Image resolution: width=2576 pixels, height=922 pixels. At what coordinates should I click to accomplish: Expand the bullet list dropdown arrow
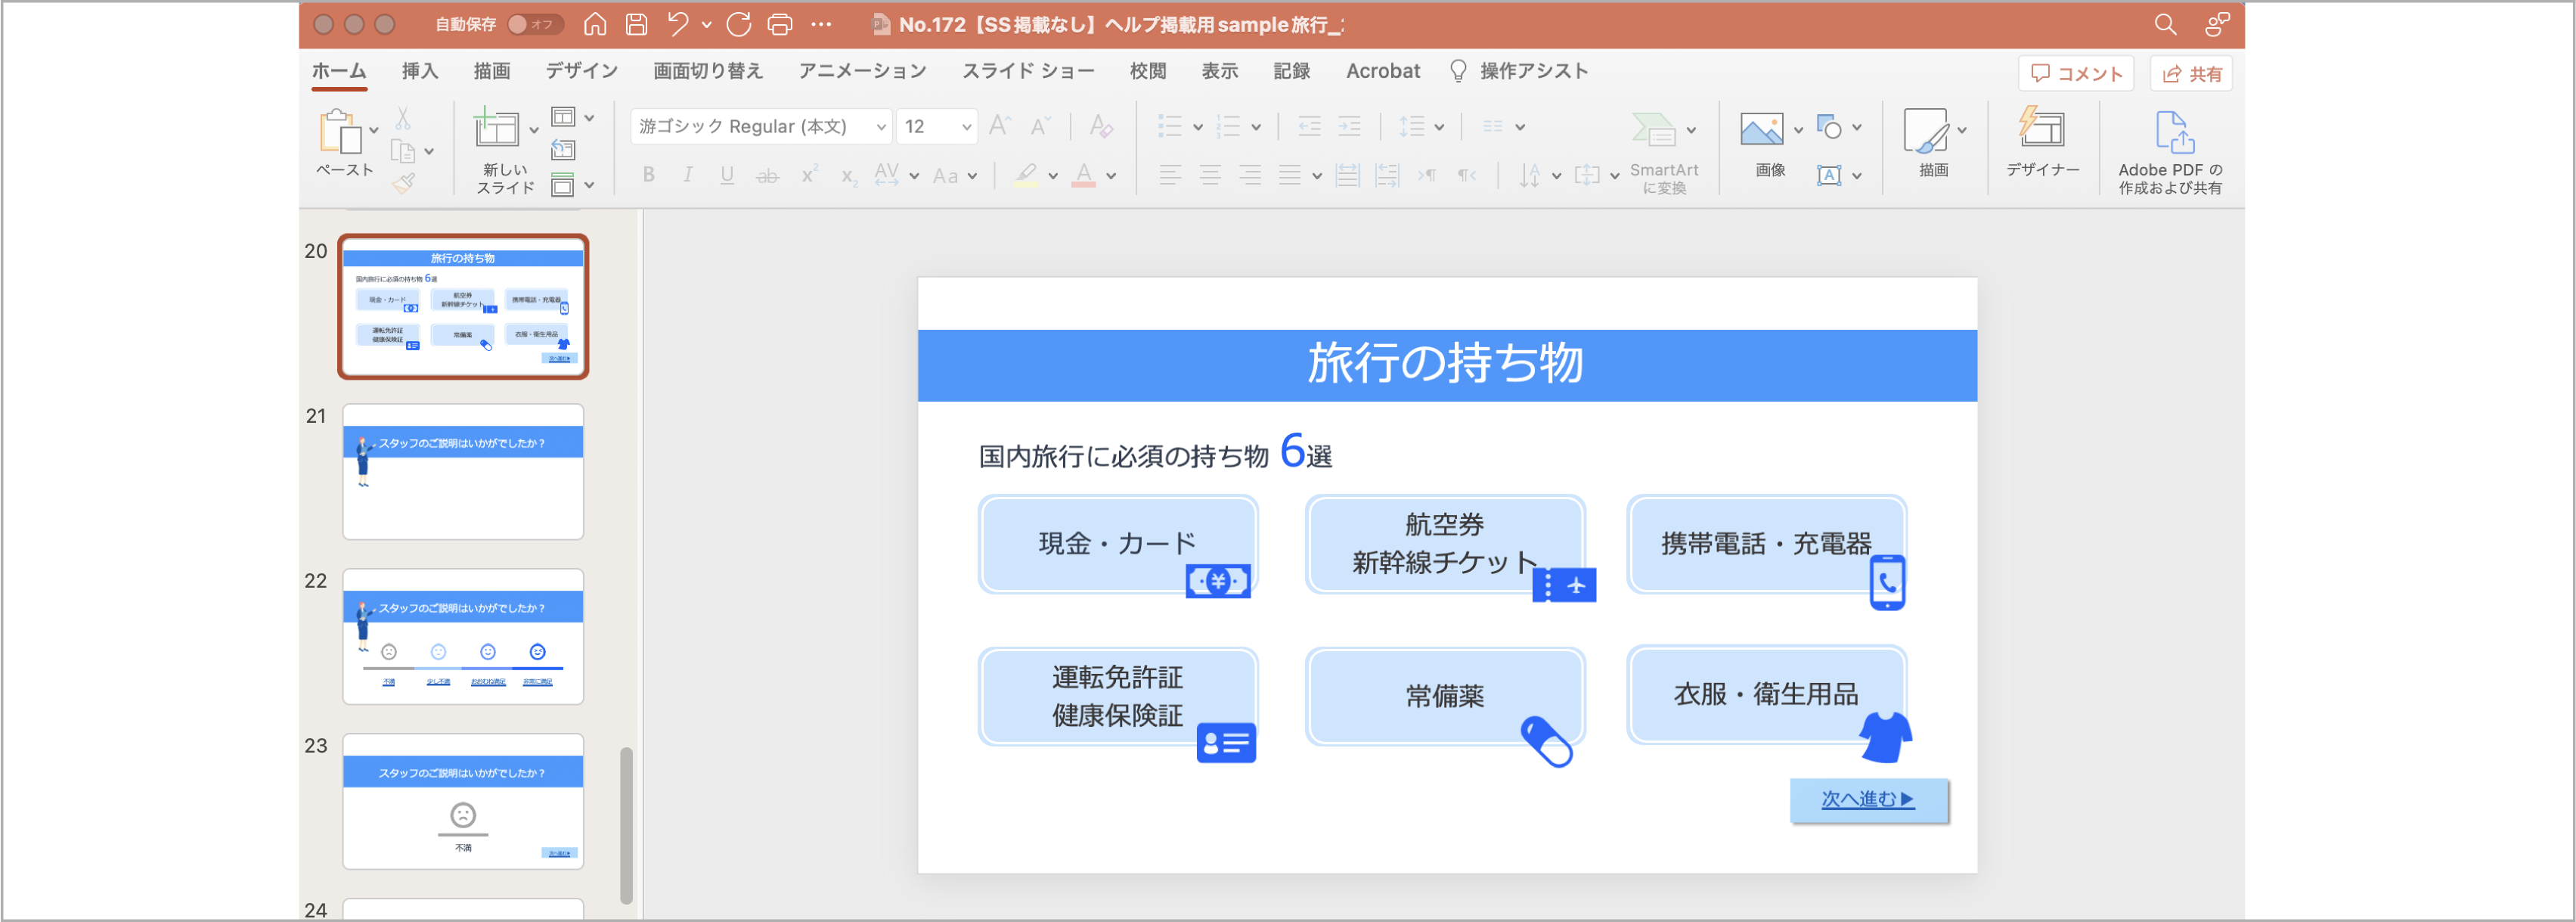(1197, 127)
